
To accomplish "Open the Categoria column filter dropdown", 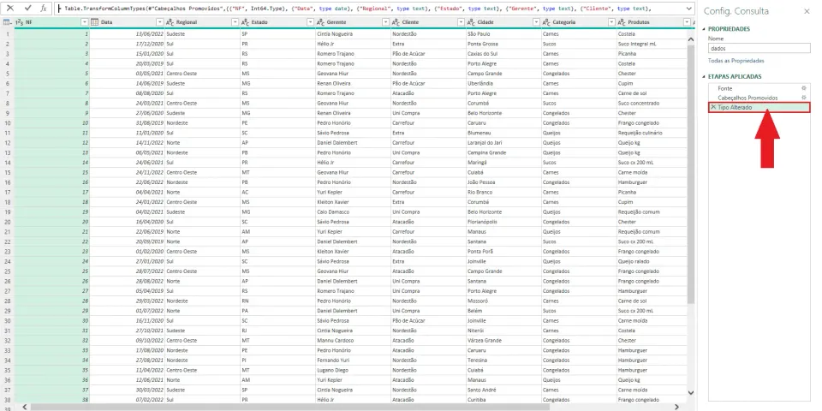I will (x=611, y=22).
